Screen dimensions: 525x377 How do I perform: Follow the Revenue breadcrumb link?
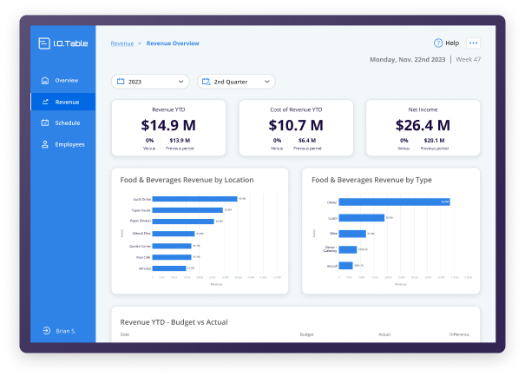(x=122, y=43)
